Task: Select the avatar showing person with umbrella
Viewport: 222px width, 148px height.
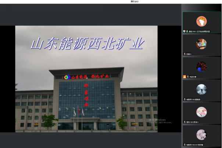Action: [x=201, y=89]
